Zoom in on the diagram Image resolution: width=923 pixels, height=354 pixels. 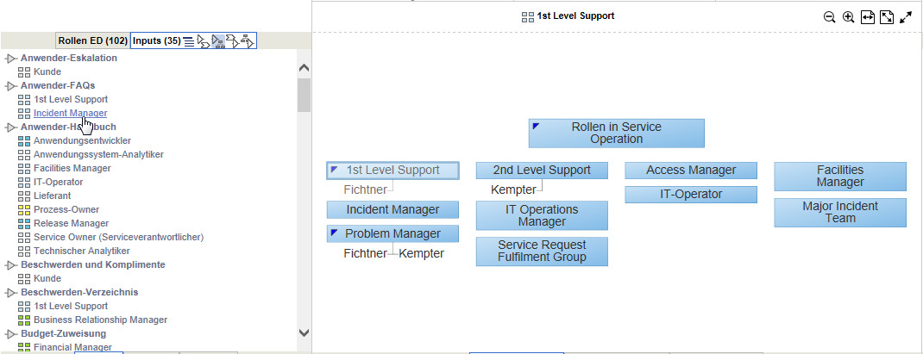(x=848, y=17)
